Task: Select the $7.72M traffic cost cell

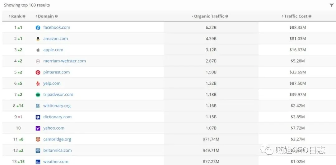Action: [x=298, y=128]
